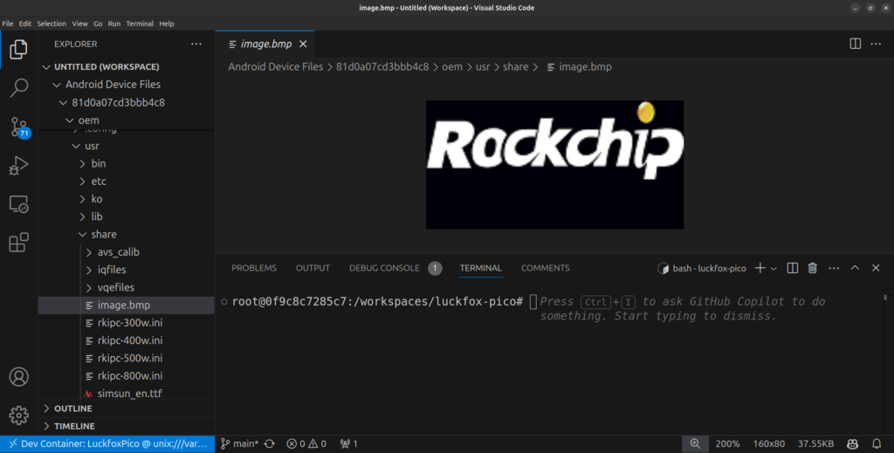
Task: Open the Terminal menu
Action: coord(140,24)
